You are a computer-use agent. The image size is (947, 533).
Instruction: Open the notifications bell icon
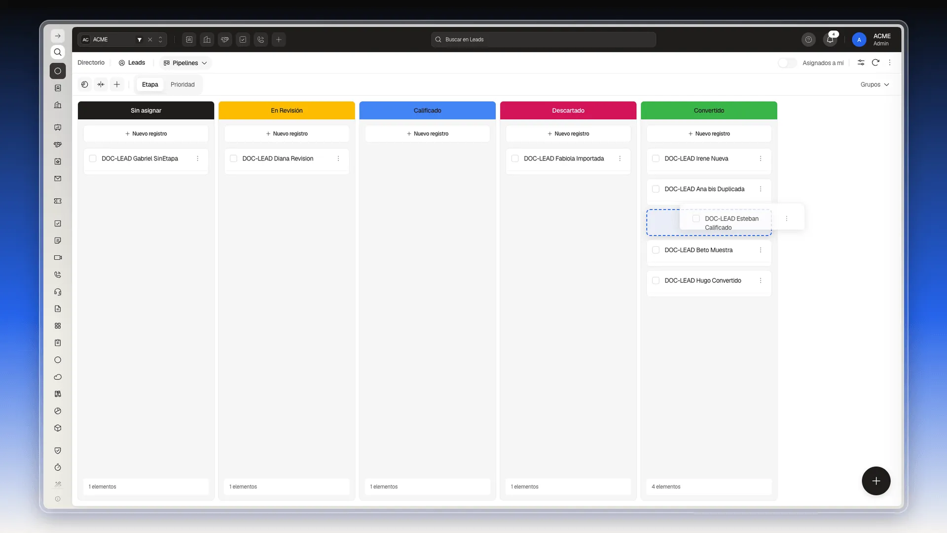click(830, 39)
